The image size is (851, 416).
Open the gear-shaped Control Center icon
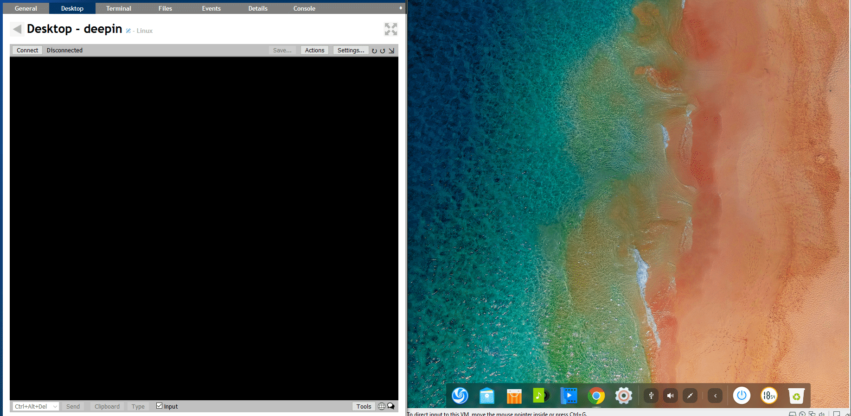pos(624,396)
